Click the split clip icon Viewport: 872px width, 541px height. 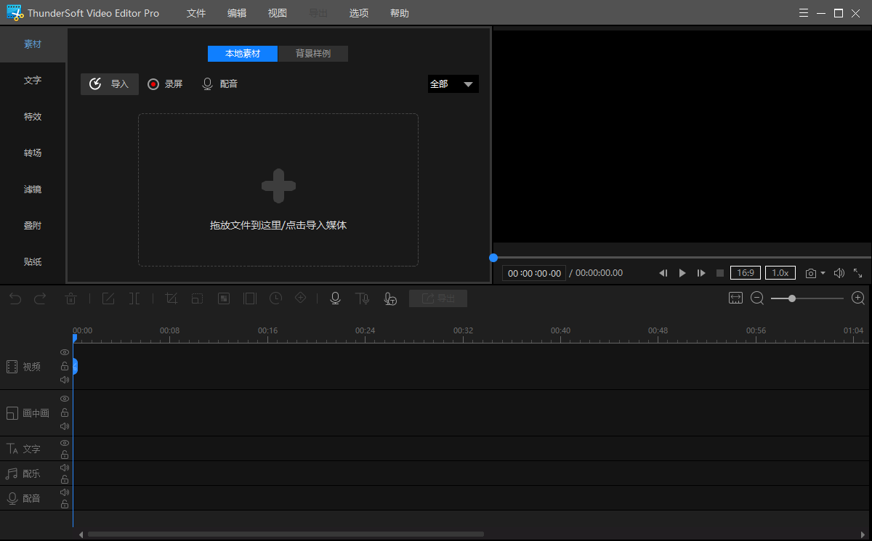pyautogui.click(x=134, y=298)
